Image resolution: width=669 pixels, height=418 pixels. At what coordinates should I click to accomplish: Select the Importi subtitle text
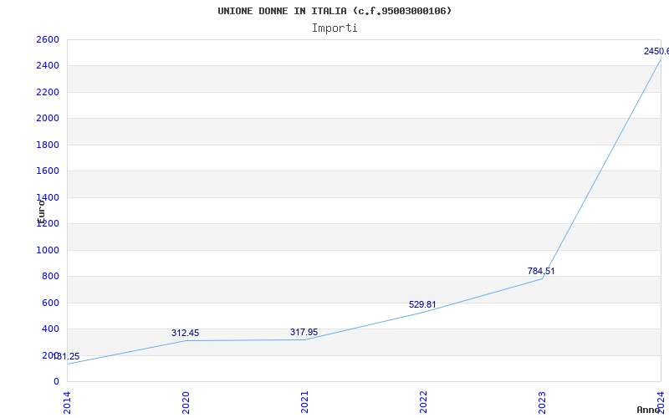pyautogui.click(x=334, y=28)
